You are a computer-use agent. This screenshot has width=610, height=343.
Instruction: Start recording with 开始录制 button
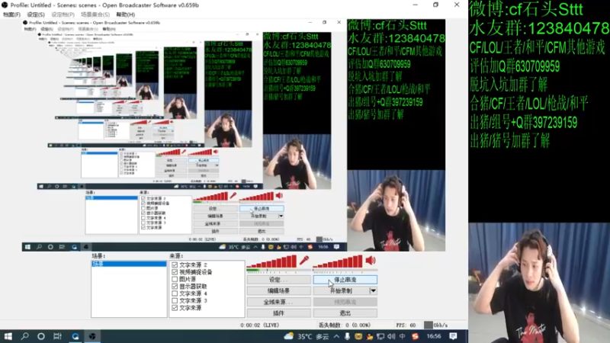341,290
